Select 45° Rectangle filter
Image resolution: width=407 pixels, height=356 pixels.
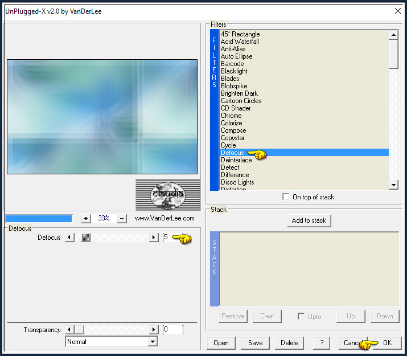[304, 34]
